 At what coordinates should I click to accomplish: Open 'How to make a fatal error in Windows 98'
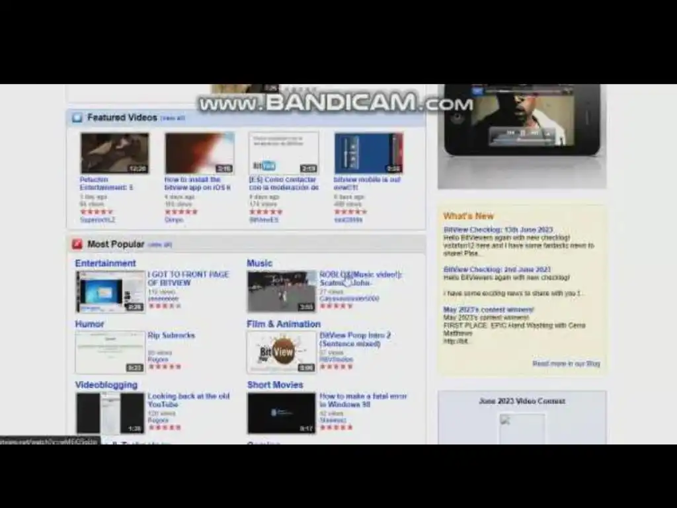[x=363, y=400]
